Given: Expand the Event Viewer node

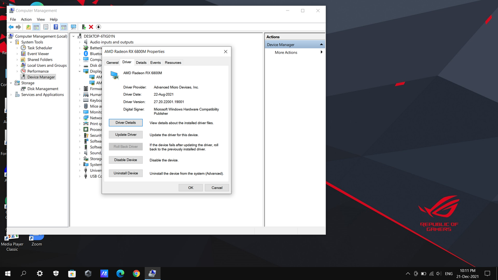Looking at the screenshot, I should coord(17,54).
